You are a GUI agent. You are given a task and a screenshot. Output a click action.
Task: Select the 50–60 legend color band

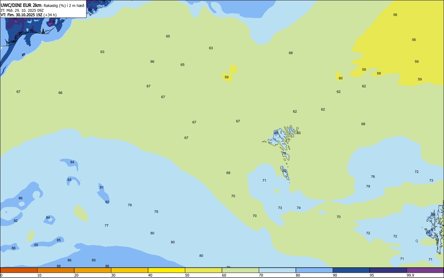pos(203,270)
